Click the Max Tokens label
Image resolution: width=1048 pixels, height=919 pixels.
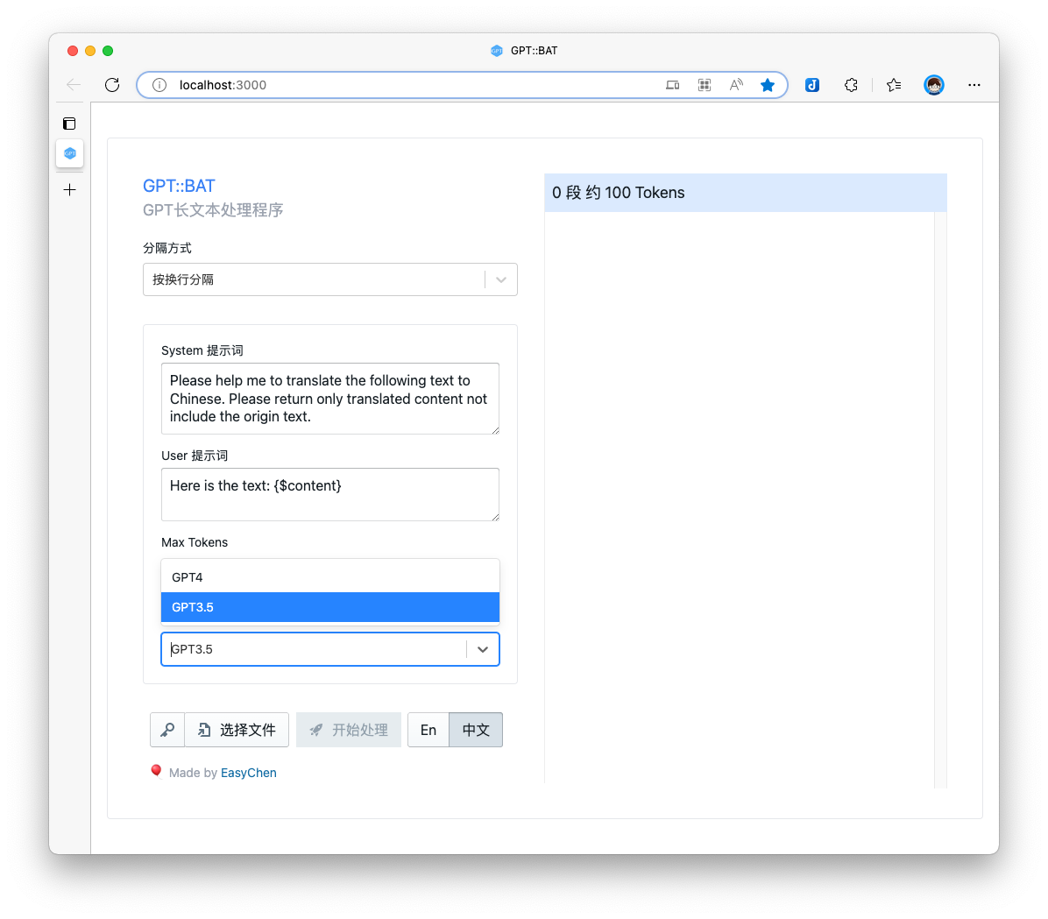point(195,542)
